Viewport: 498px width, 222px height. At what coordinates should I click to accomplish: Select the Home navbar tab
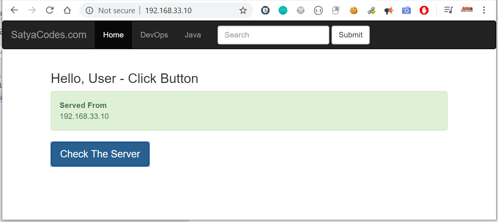pos(113,35)
